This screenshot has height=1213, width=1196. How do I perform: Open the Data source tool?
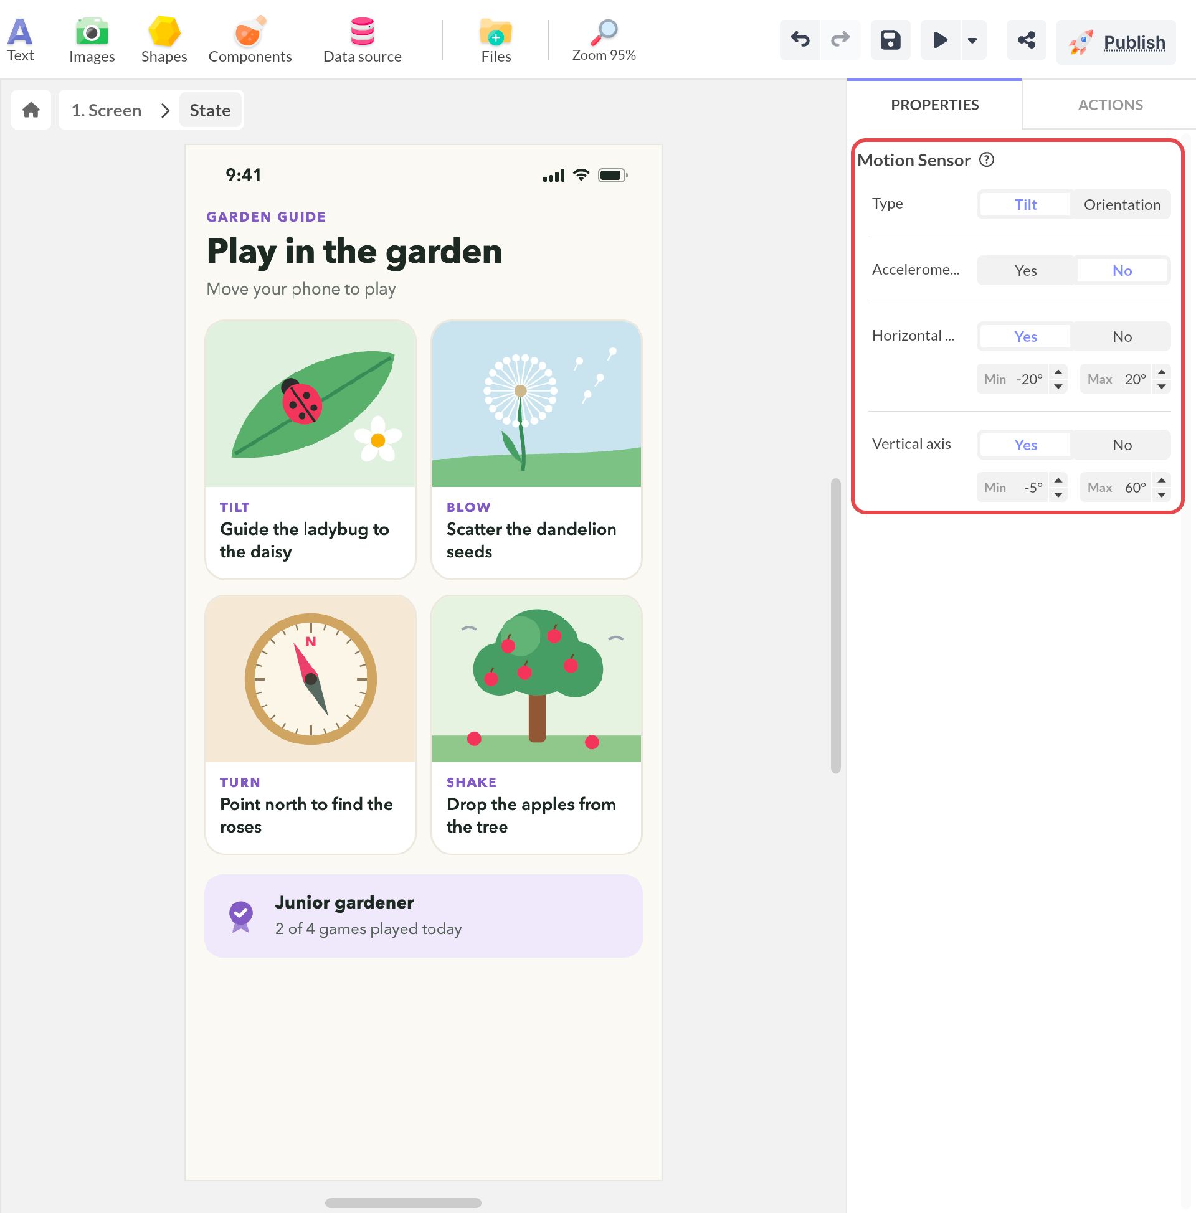[x=363, y=40]
